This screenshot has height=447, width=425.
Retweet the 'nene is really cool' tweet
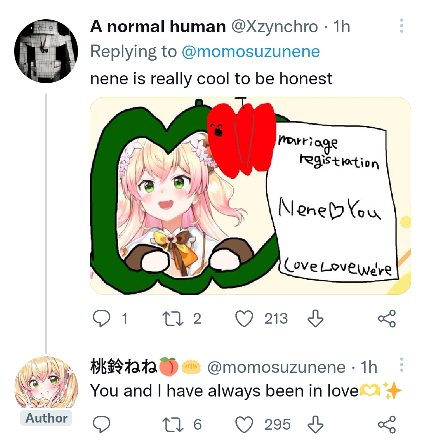(x=173, y=318)
